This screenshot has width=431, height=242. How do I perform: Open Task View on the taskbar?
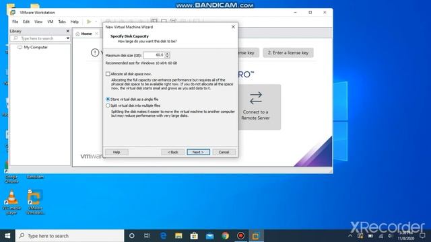coord(147,236)
